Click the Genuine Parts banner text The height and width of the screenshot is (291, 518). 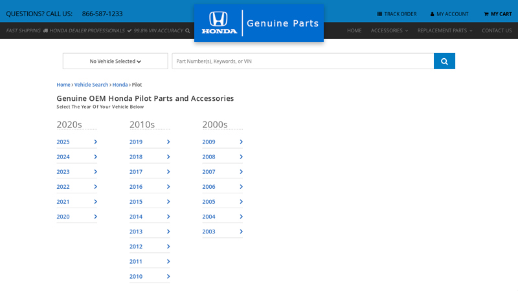coord(283,23)
